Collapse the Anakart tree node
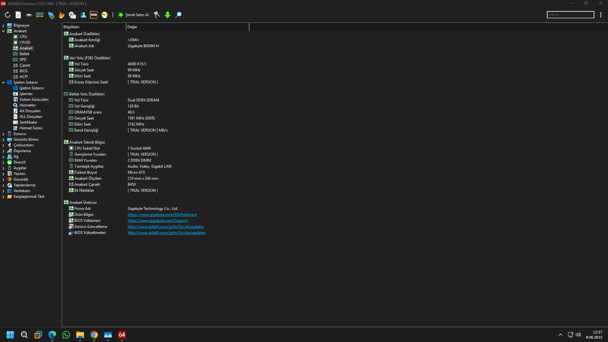Image resolution: width=608 pixels, height=342 pixels. pyautogui.click(x=3, y=31)
